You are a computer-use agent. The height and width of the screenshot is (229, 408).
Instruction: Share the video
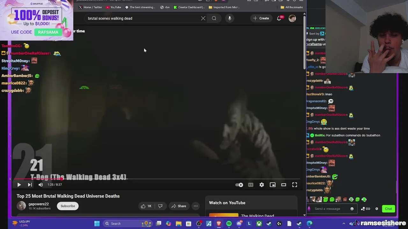179,206
